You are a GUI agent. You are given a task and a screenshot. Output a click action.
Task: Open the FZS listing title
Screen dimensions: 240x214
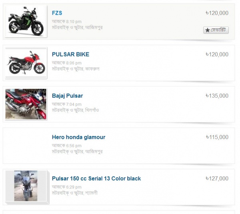tap(57, 13)
